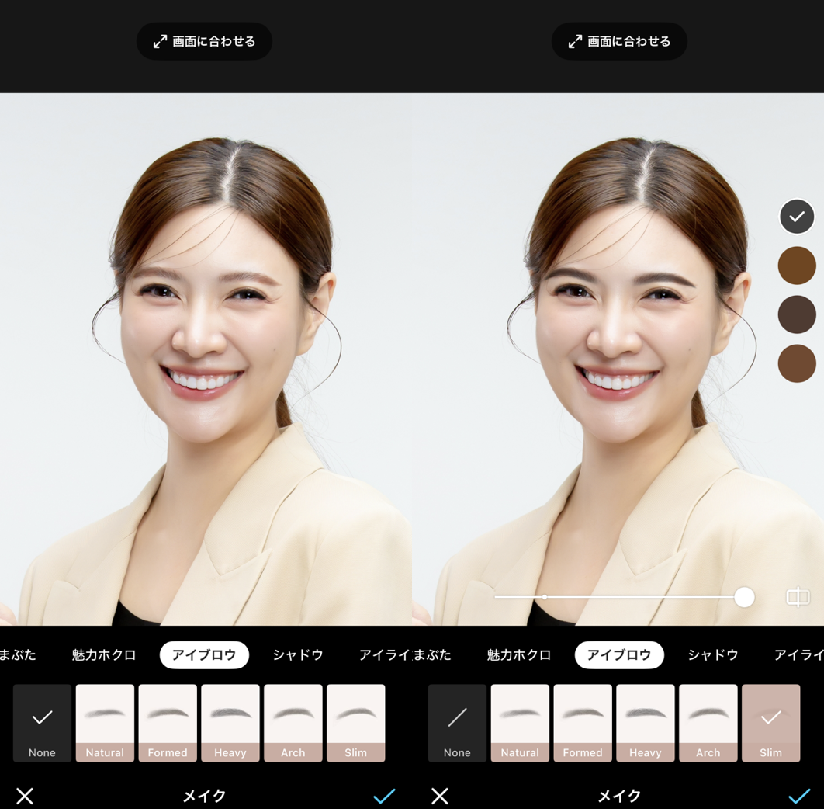Open シャドウ tab in left screen
The image size is (824, 809).
[298, 655]
